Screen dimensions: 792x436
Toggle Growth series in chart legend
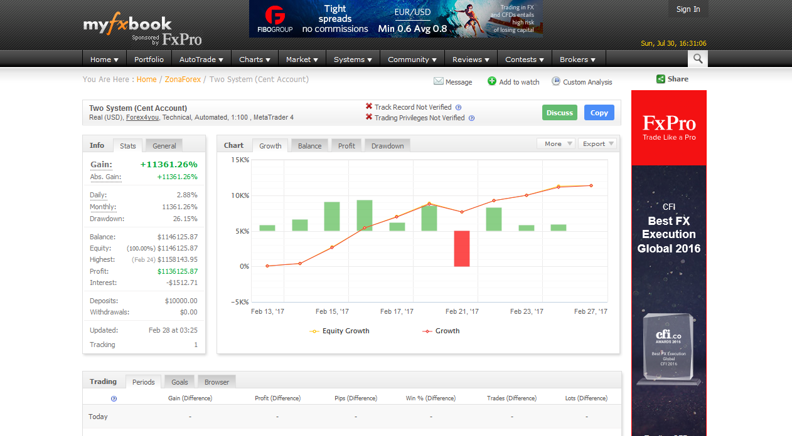coord(441,331)
